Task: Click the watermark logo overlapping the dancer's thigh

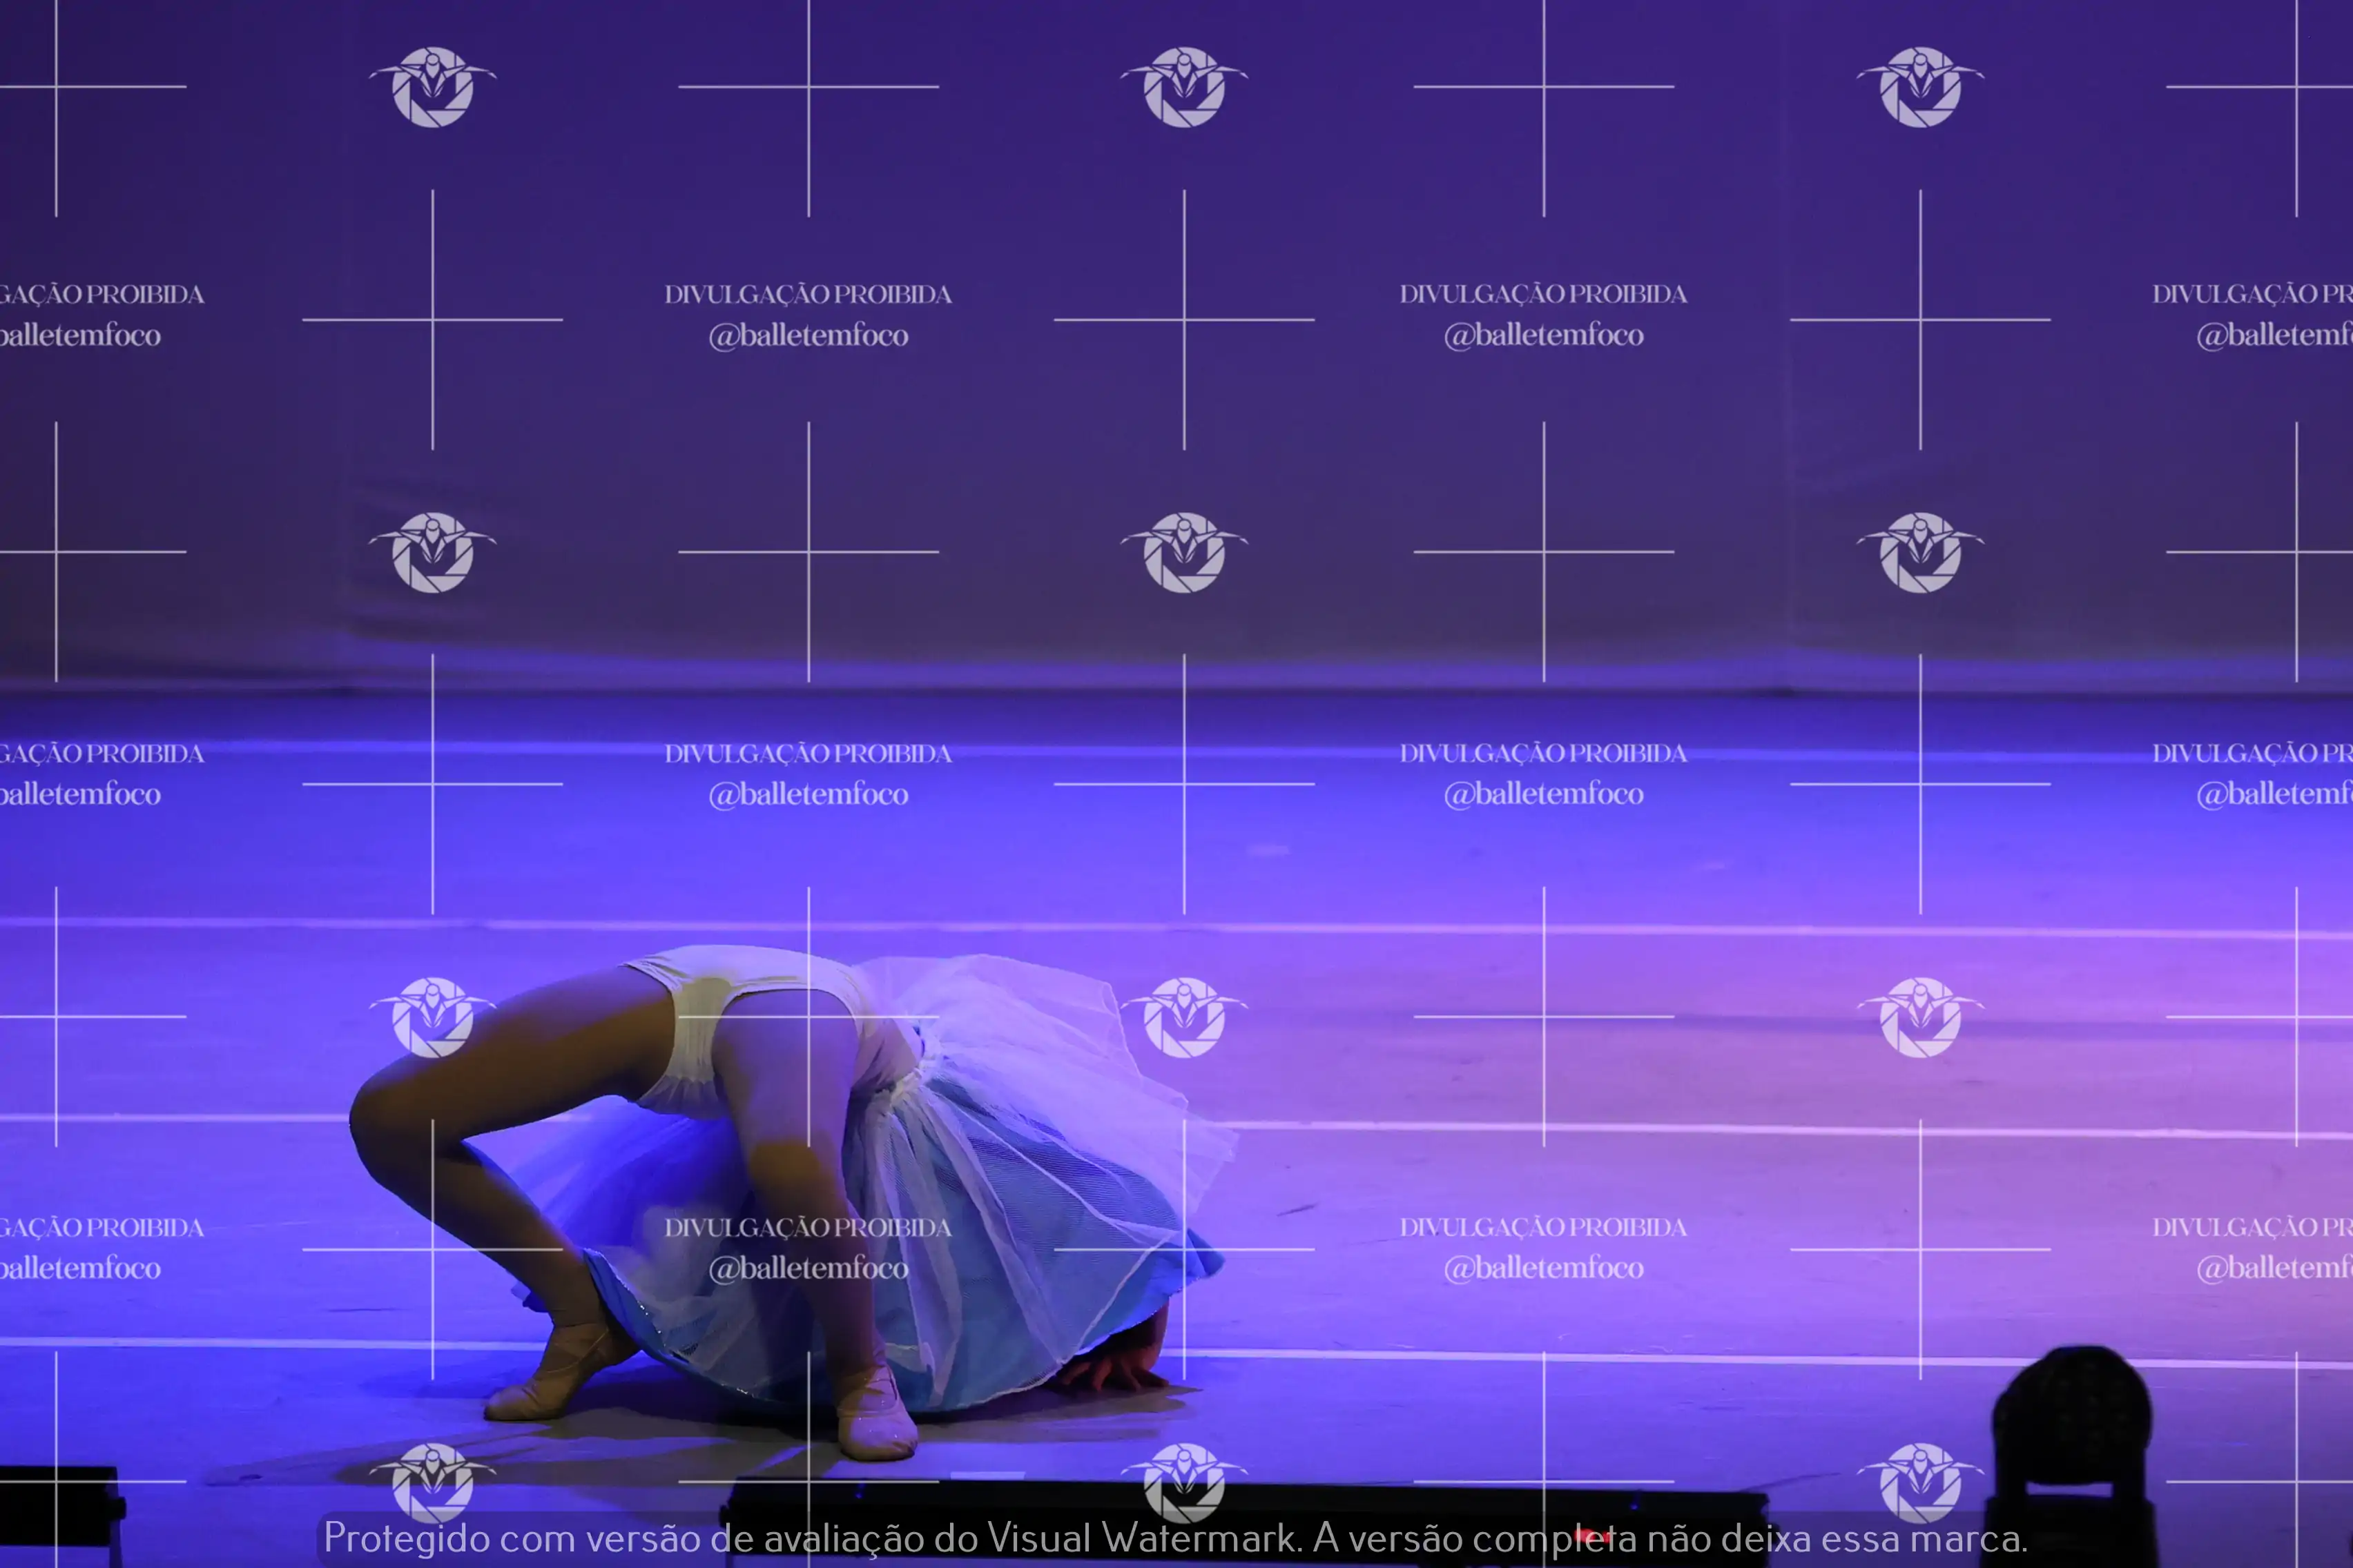Action: 432,1017
